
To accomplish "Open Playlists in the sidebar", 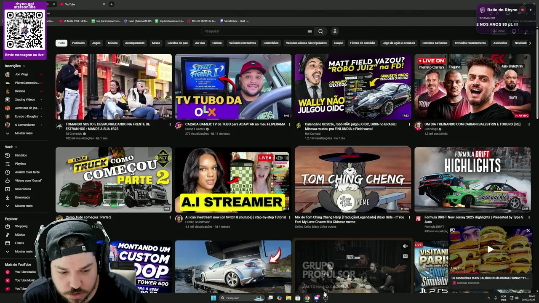I will point(20,164).
